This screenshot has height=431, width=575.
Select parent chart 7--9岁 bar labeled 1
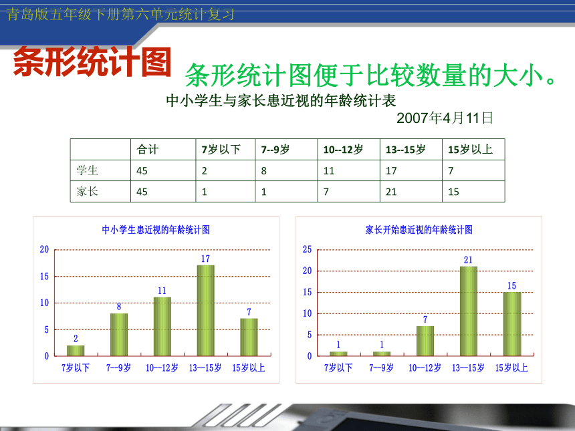(x=382, y=353)
